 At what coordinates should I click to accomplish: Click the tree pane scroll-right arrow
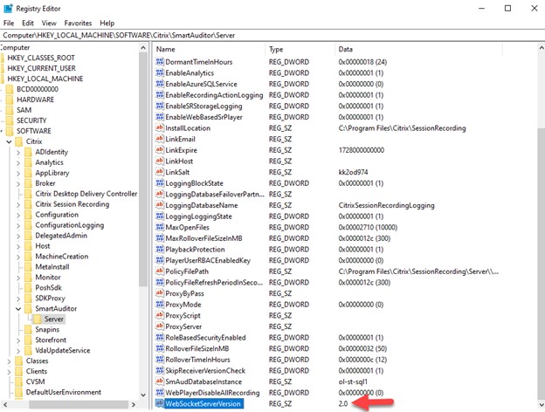pos(134,404)
